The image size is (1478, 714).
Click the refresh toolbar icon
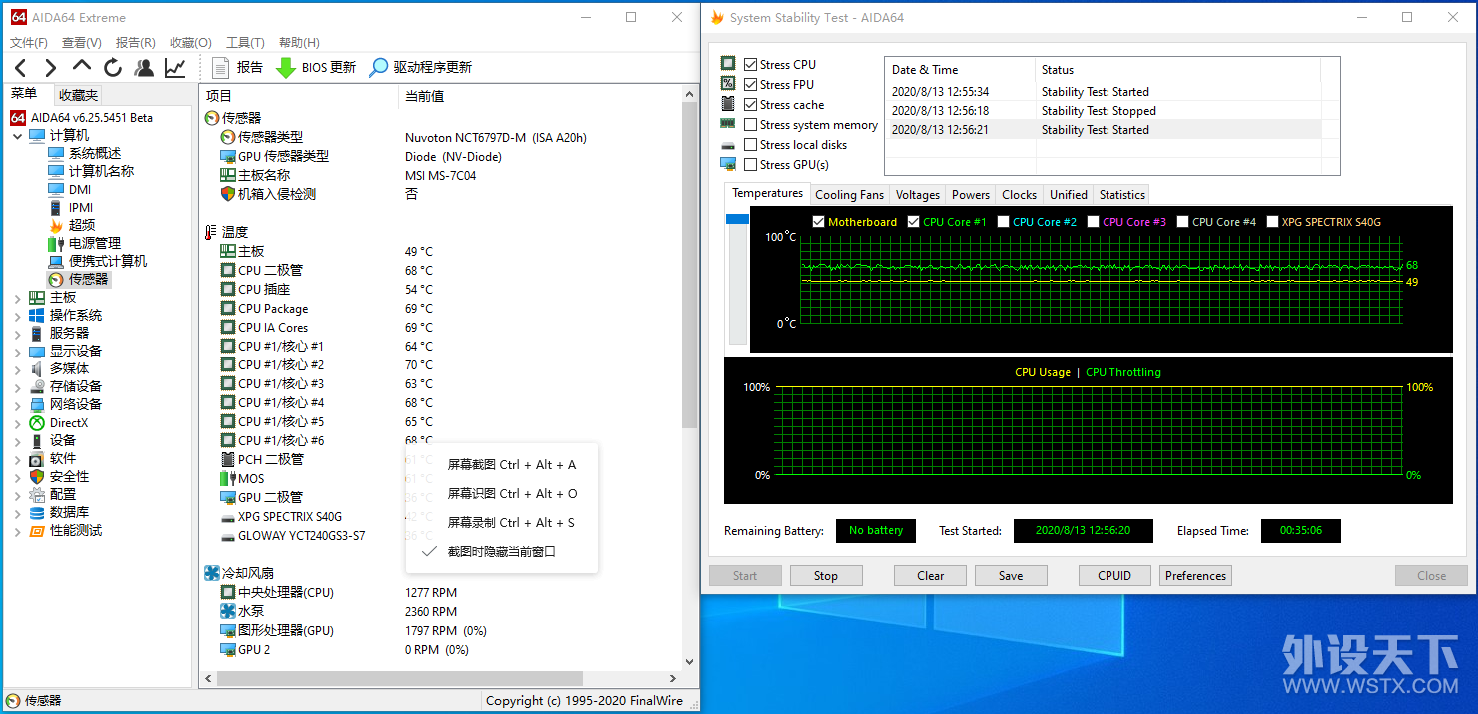113,68
